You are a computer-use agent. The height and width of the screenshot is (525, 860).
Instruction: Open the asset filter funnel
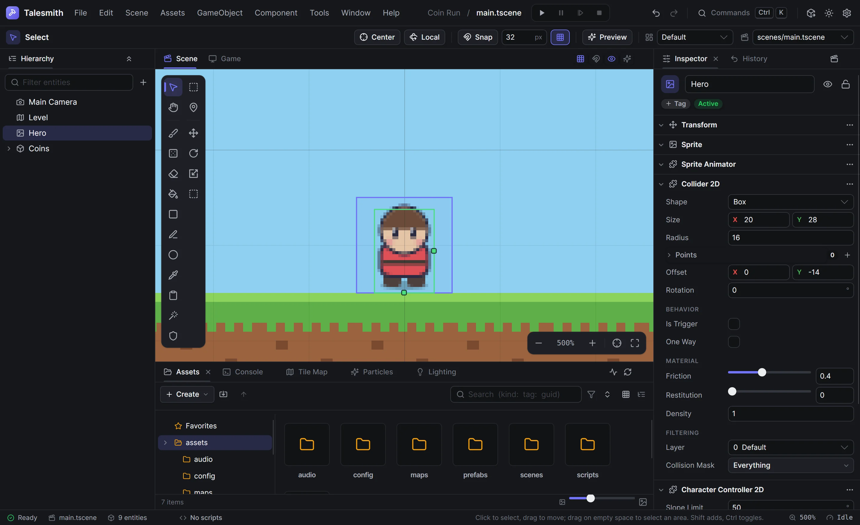(591, 394)
